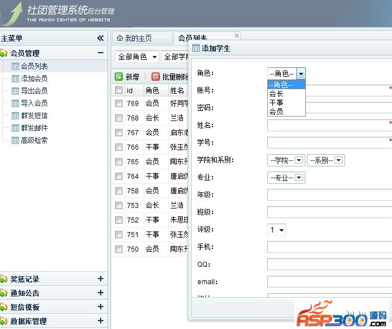
Task: Check the row with id 765
Action: tap(119, 161)
